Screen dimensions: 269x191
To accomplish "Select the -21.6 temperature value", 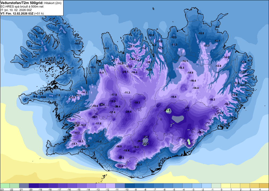I will tap(102, 105).
